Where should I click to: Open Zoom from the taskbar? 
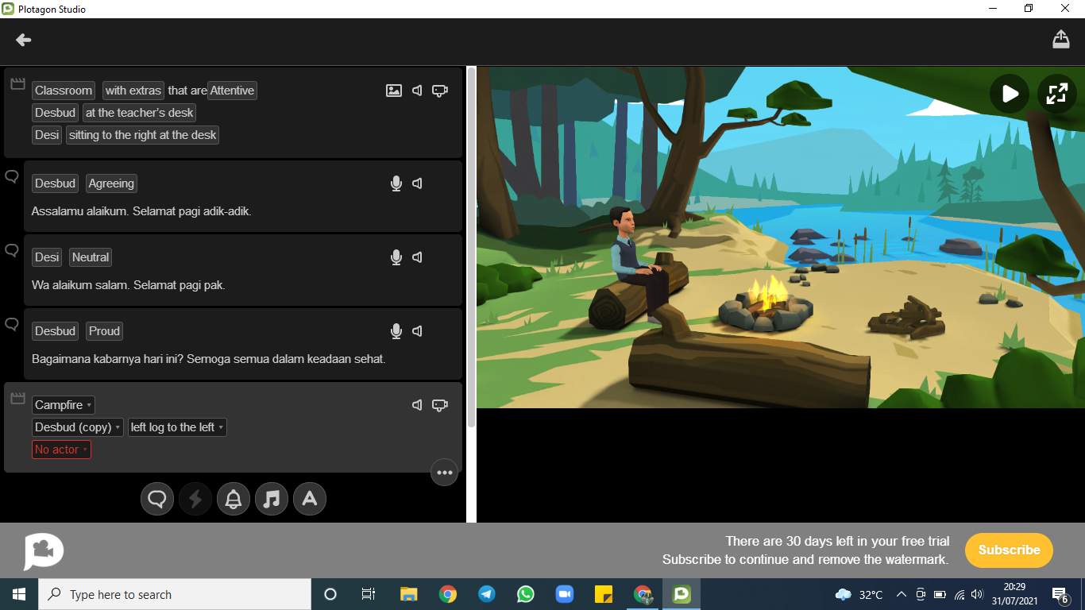coord(565,594)
